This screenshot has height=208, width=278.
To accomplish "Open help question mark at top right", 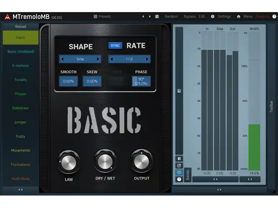I will click(274, 17).
